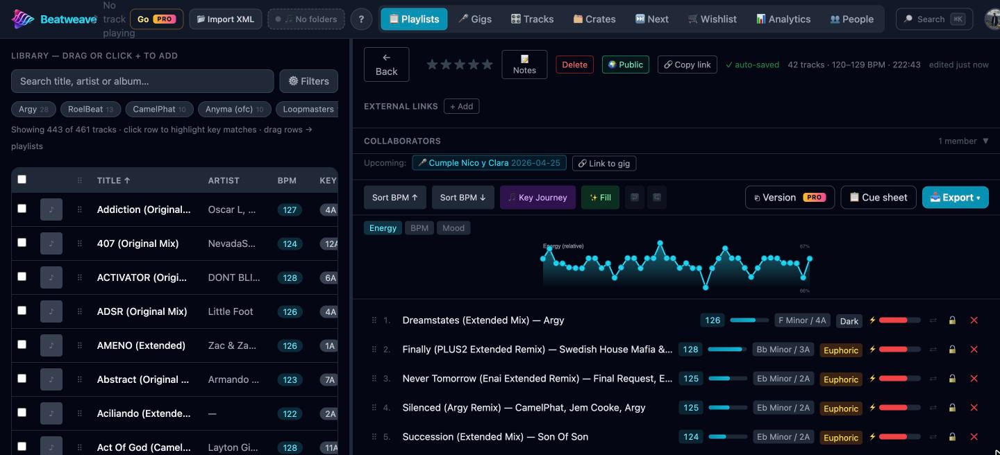Open the Playlists tab

pos(414,19)
